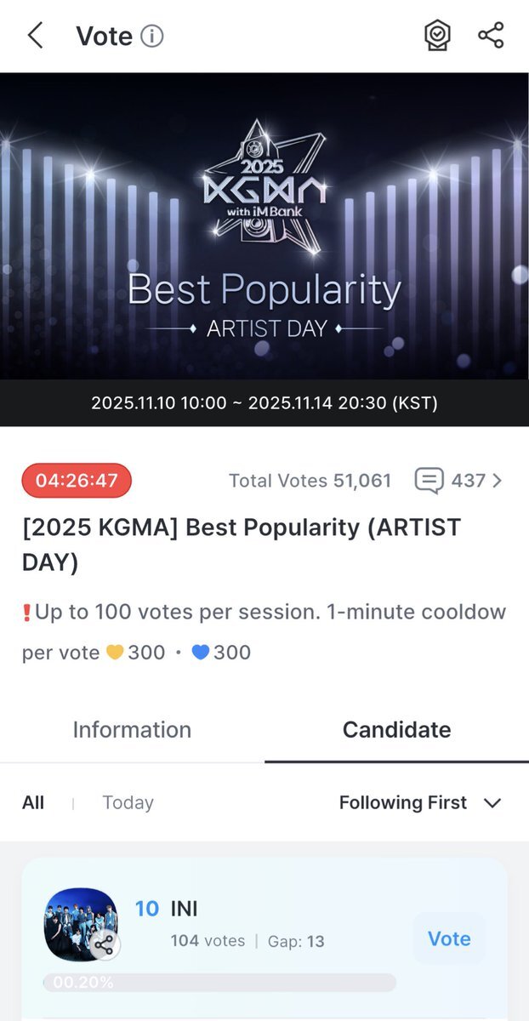This screenshot has width=529, height=1021.
Task: Tap the back arrow icon
Action: pyautogui.click(x=35, y=36)
